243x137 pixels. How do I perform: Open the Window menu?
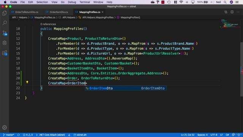pos(98,2)
